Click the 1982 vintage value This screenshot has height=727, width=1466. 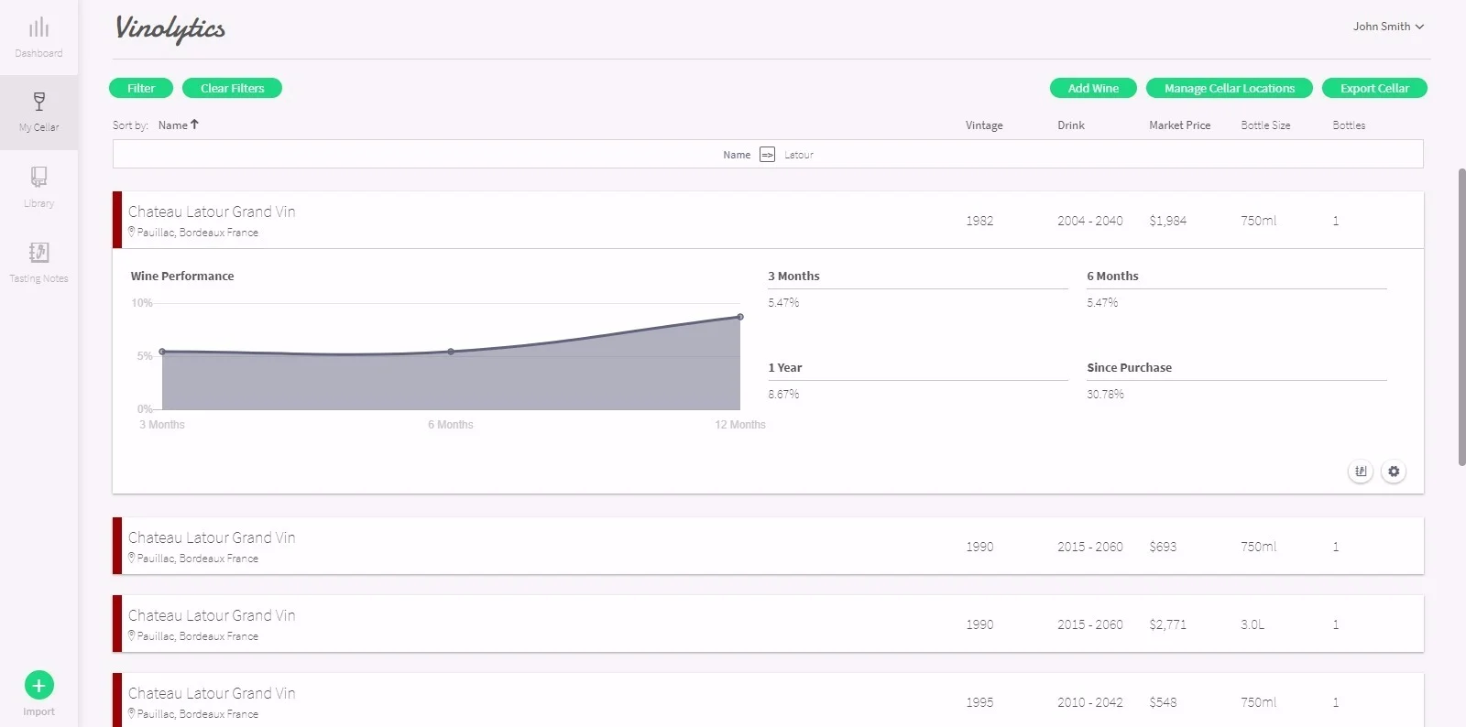979,221
